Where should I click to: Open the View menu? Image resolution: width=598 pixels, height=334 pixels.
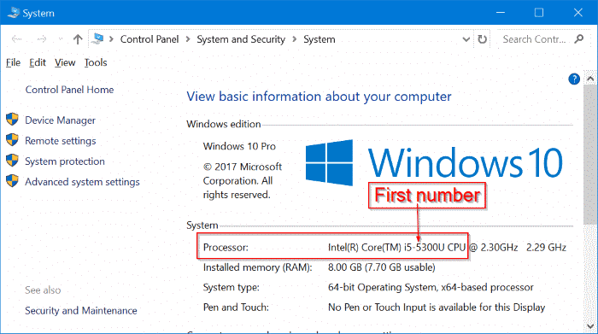coord(65,62)
